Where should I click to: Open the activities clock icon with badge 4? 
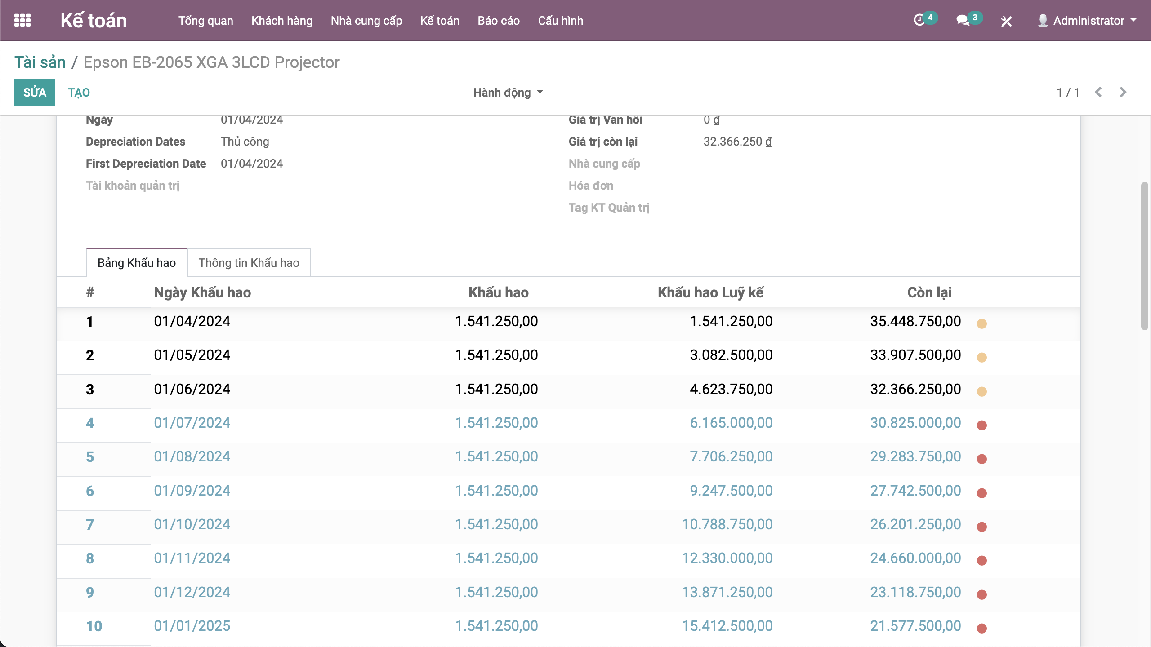919,20
